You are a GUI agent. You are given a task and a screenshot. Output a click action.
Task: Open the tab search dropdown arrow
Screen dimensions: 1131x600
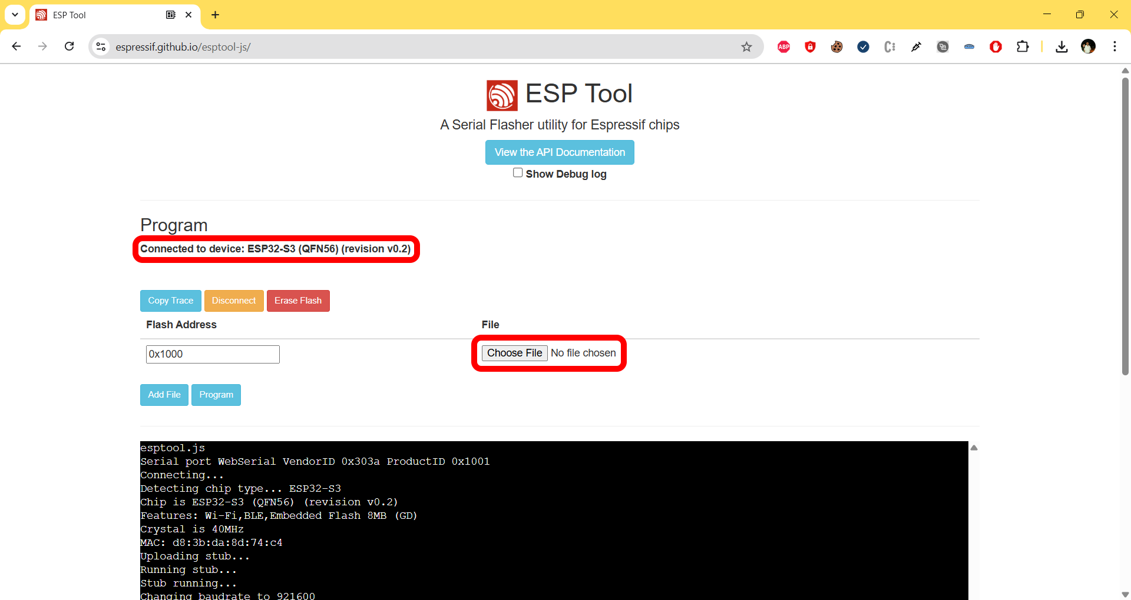(15, 15)
